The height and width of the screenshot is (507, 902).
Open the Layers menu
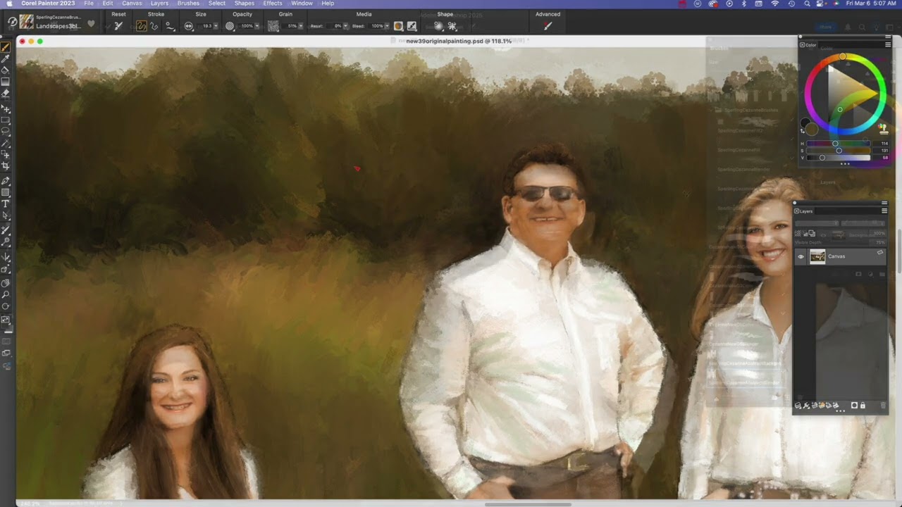tap(159, 4)
